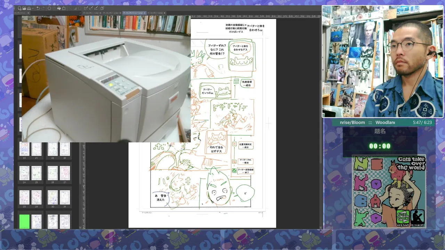Open page 22 thumbnail
Screen dimensions: 445x250
point(52,149)
